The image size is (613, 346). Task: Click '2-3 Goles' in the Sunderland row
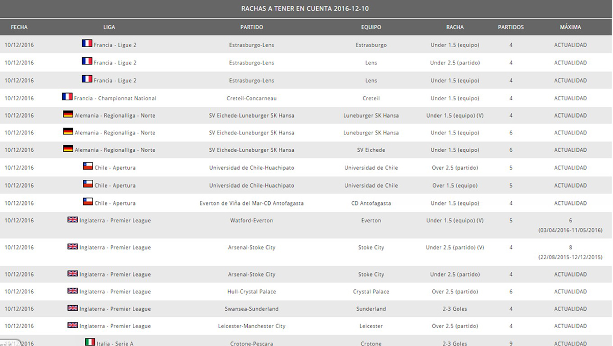[455, 309]
